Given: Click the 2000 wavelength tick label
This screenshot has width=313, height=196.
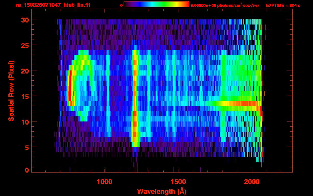Looking at the screenshot, I should coord(252,182).
